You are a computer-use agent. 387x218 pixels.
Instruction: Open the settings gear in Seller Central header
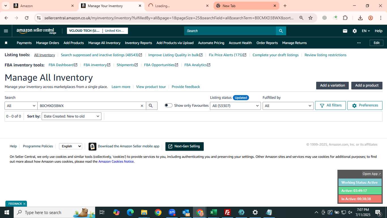click(354, 31)
